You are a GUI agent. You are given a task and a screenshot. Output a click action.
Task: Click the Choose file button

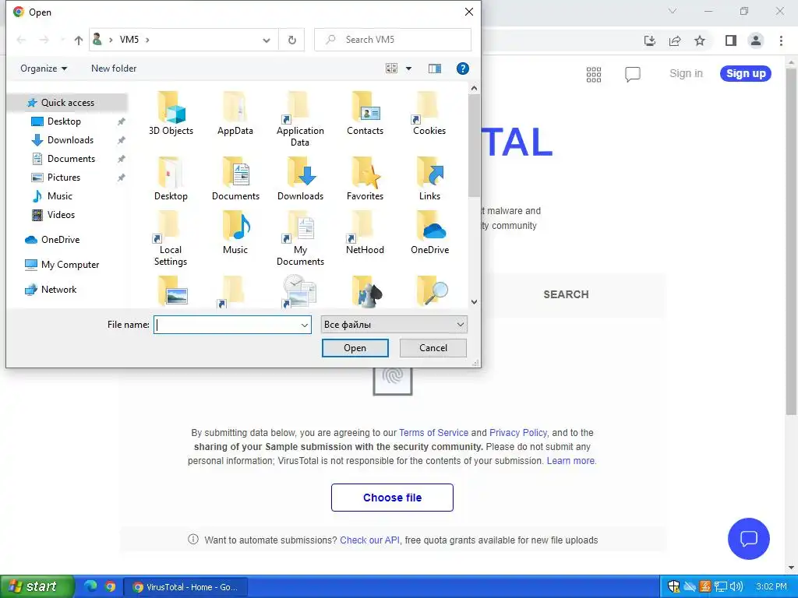point(392,498)
